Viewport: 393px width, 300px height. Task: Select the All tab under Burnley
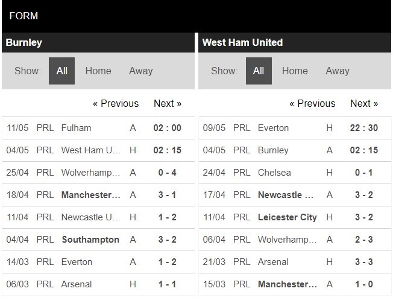pyautogui.click(x=61, y=71)
